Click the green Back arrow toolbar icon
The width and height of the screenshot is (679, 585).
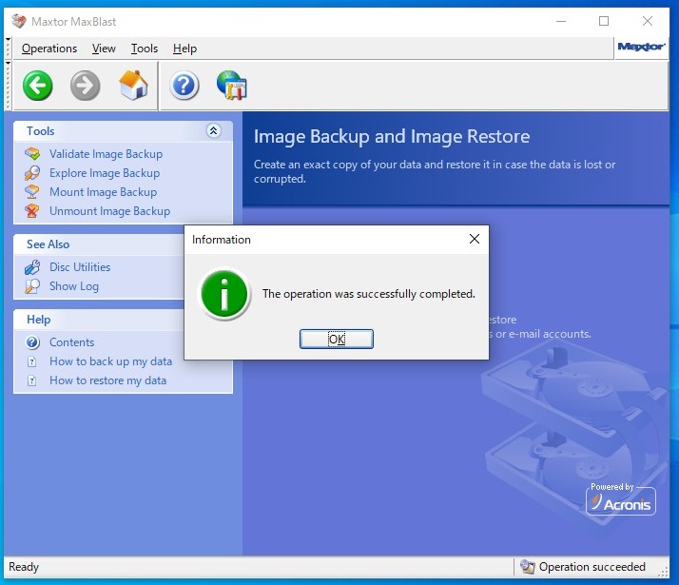coord(38,86)
